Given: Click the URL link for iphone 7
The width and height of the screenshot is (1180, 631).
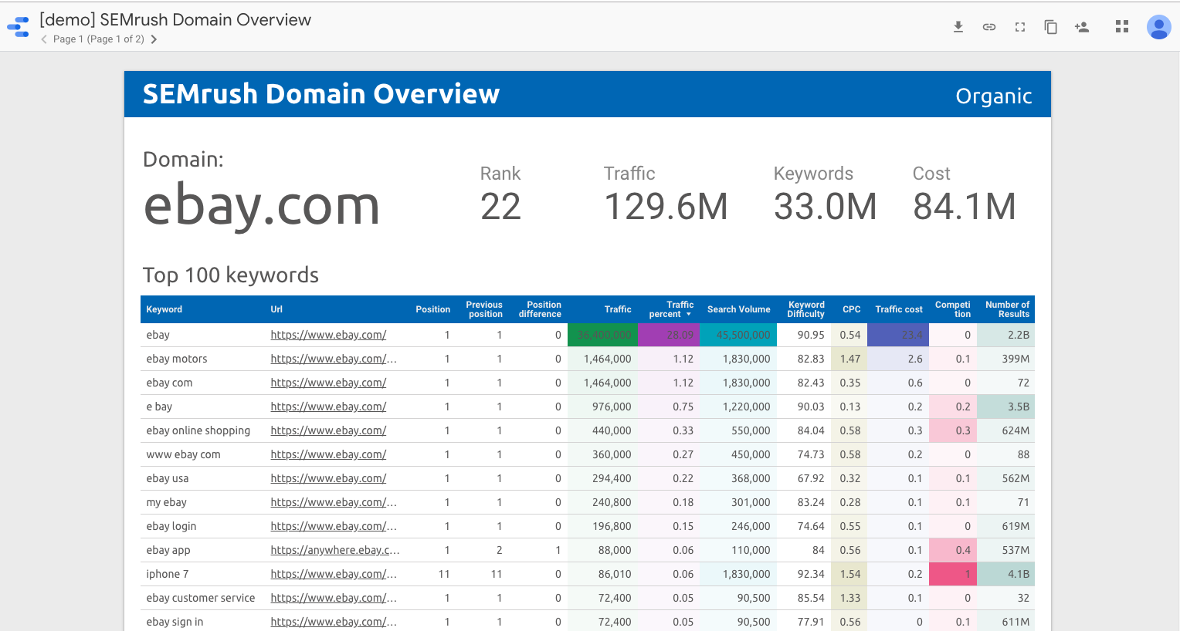Looking at the screenshot, I should point(333,574).
